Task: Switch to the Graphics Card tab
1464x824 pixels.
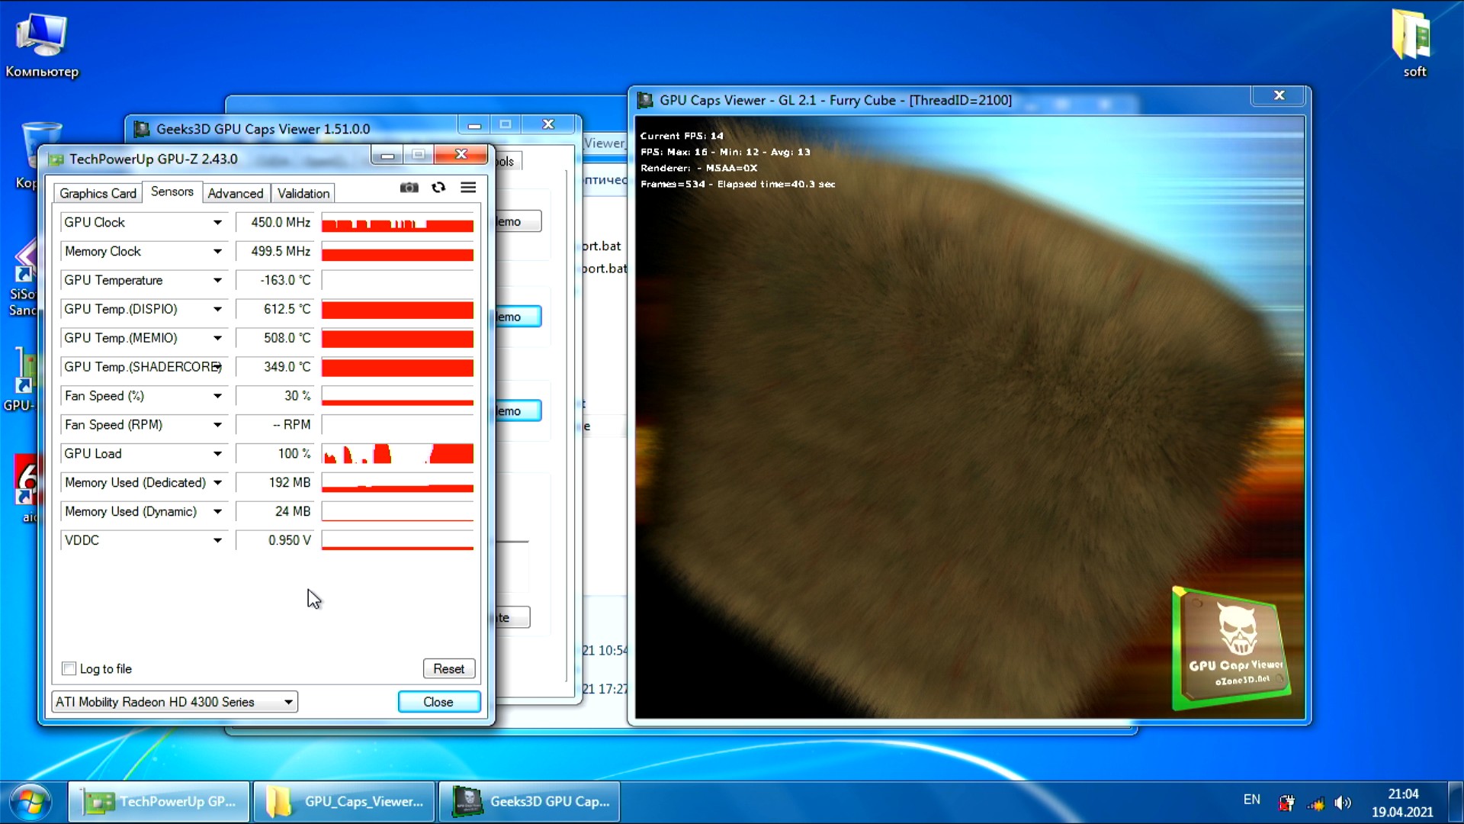Action: click(x=98, y=194)
